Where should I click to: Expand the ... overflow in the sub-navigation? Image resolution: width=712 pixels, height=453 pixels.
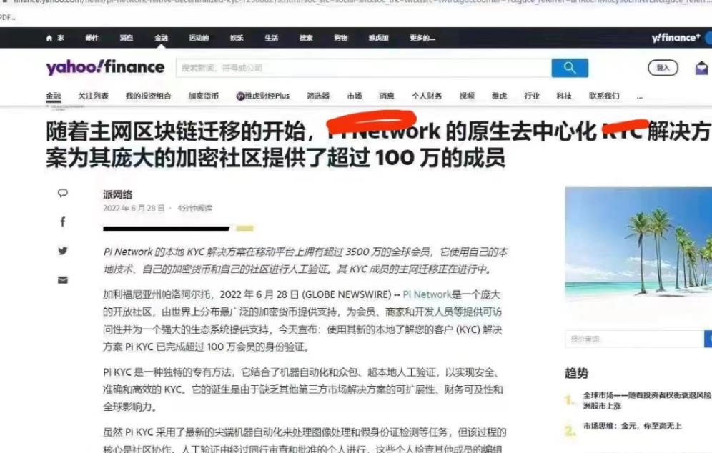(x=640, y=96)
